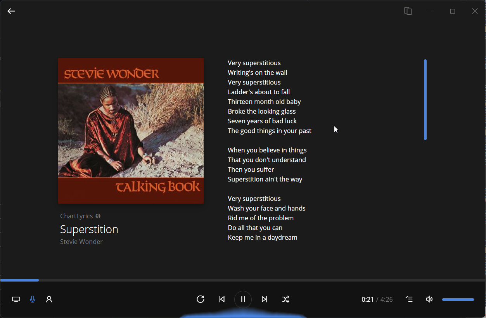Skip to the previous track
This screenshot has width=486, height=318.
222,299
